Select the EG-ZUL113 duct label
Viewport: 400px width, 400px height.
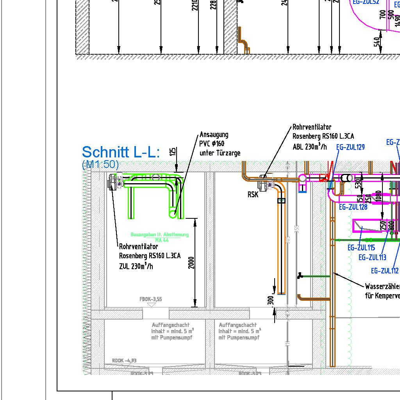[x=372, y=257]
